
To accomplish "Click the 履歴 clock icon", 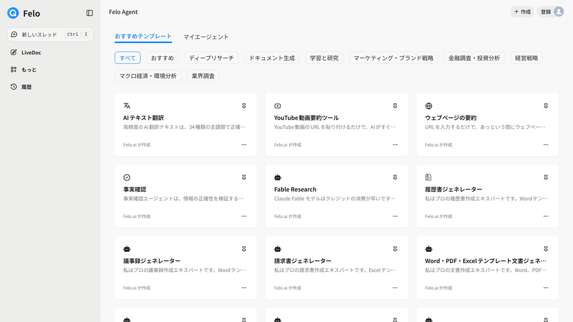I will [x=13, y=87].
